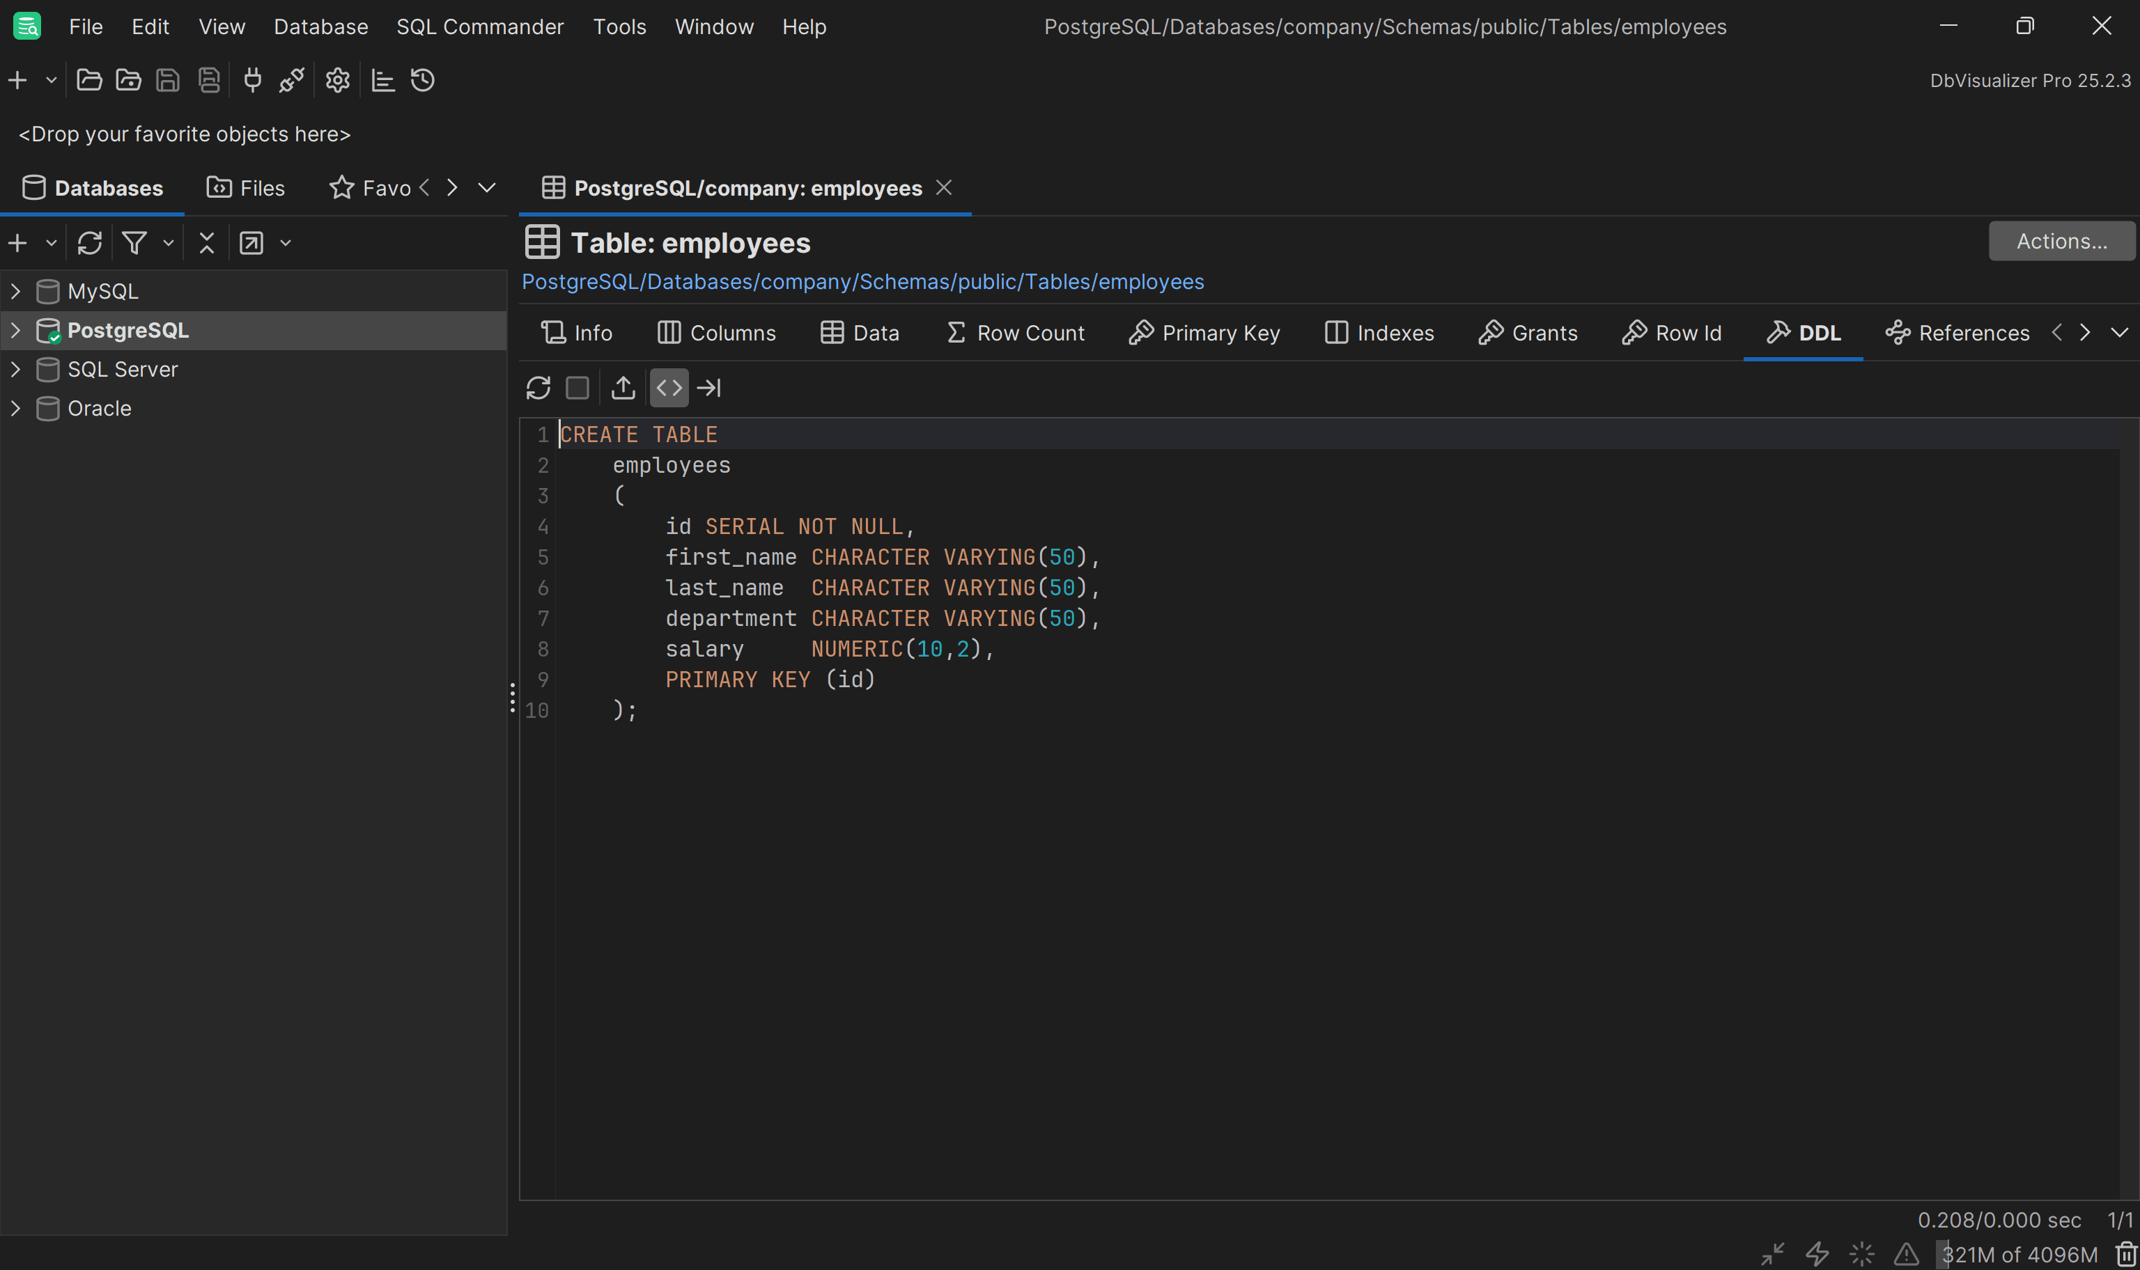Click the second open folder icon
This screenshot has height=1270, width=2140.
point(128,81)
